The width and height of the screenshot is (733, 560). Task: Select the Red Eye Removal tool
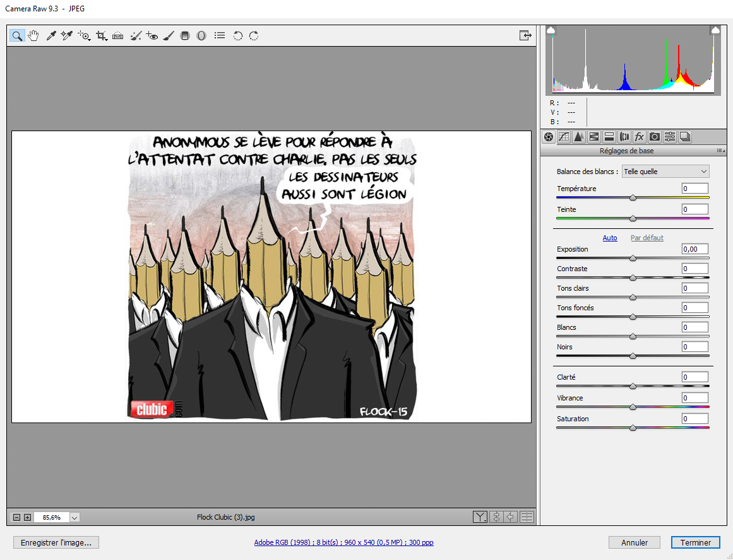click(x=152, y=35)
